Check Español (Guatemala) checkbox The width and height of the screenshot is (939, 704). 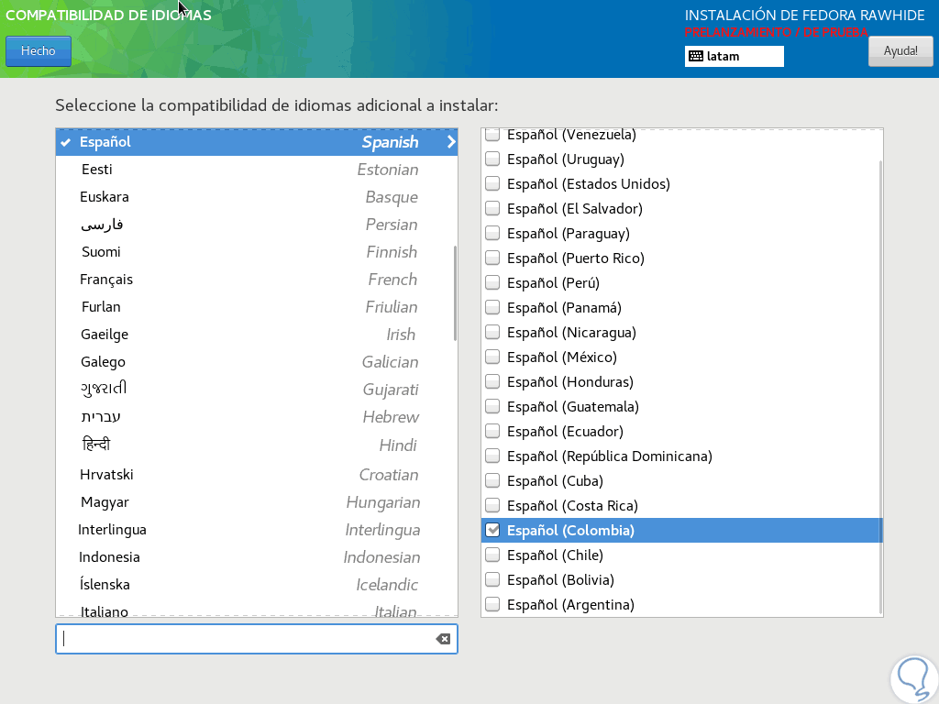[x=492, y=406]
